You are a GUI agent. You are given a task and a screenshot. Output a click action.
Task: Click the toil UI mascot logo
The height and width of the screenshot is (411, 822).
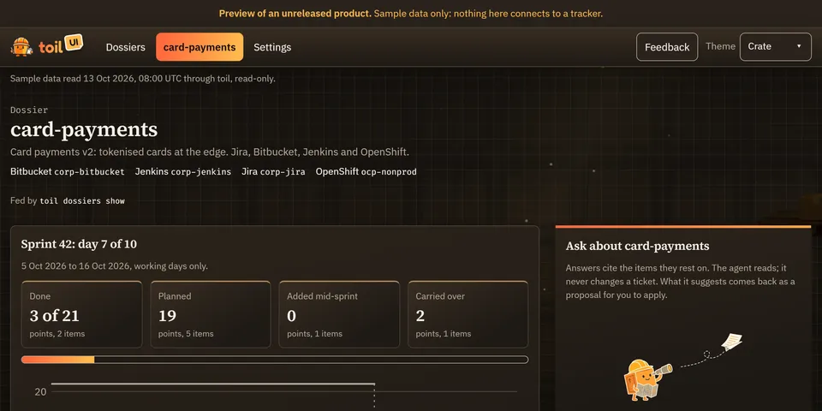click(22, 46)
